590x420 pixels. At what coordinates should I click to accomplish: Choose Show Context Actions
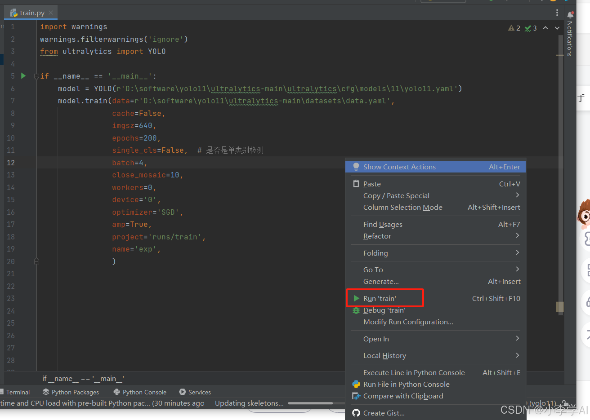coord(435,167)
